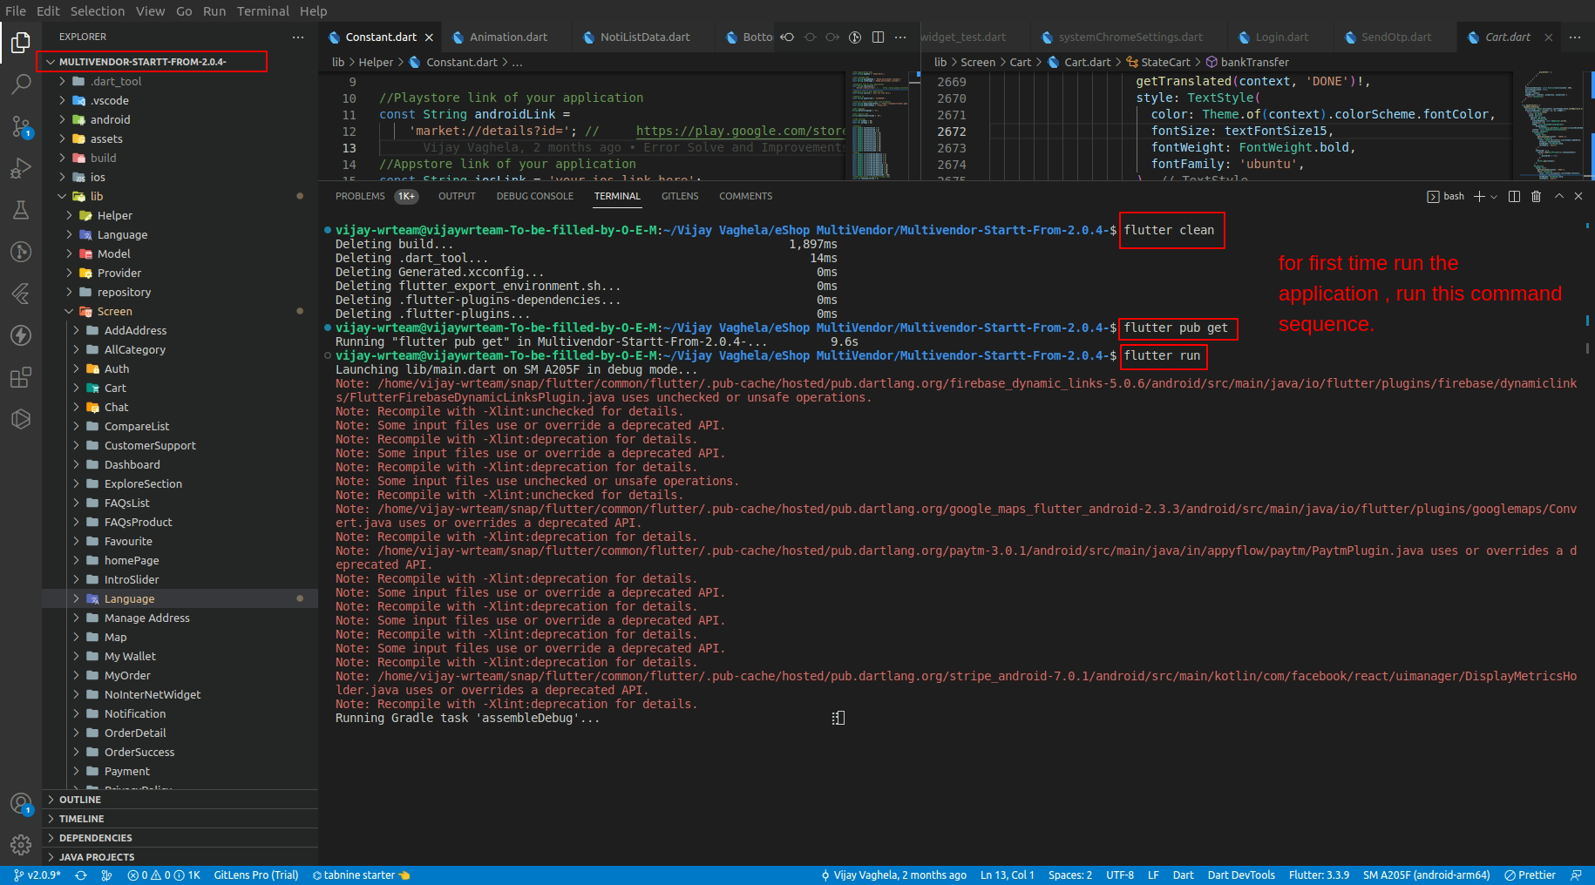Image resolution: width=1595 pixels, height=885 pixels.
Task: Open the Source Control view
Action: [21, 126]
